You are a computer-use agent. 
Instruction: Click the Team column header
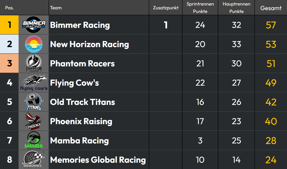[56, 8]
